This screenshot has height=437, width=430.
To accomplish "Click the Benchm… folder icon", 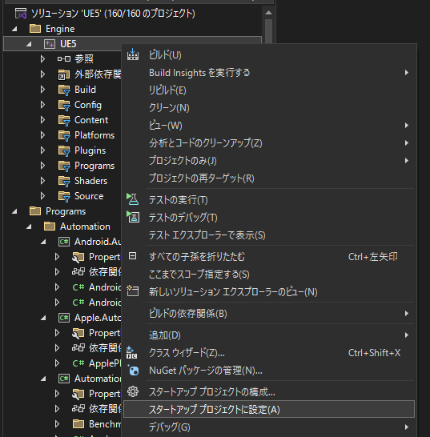I will pos(78,424).
